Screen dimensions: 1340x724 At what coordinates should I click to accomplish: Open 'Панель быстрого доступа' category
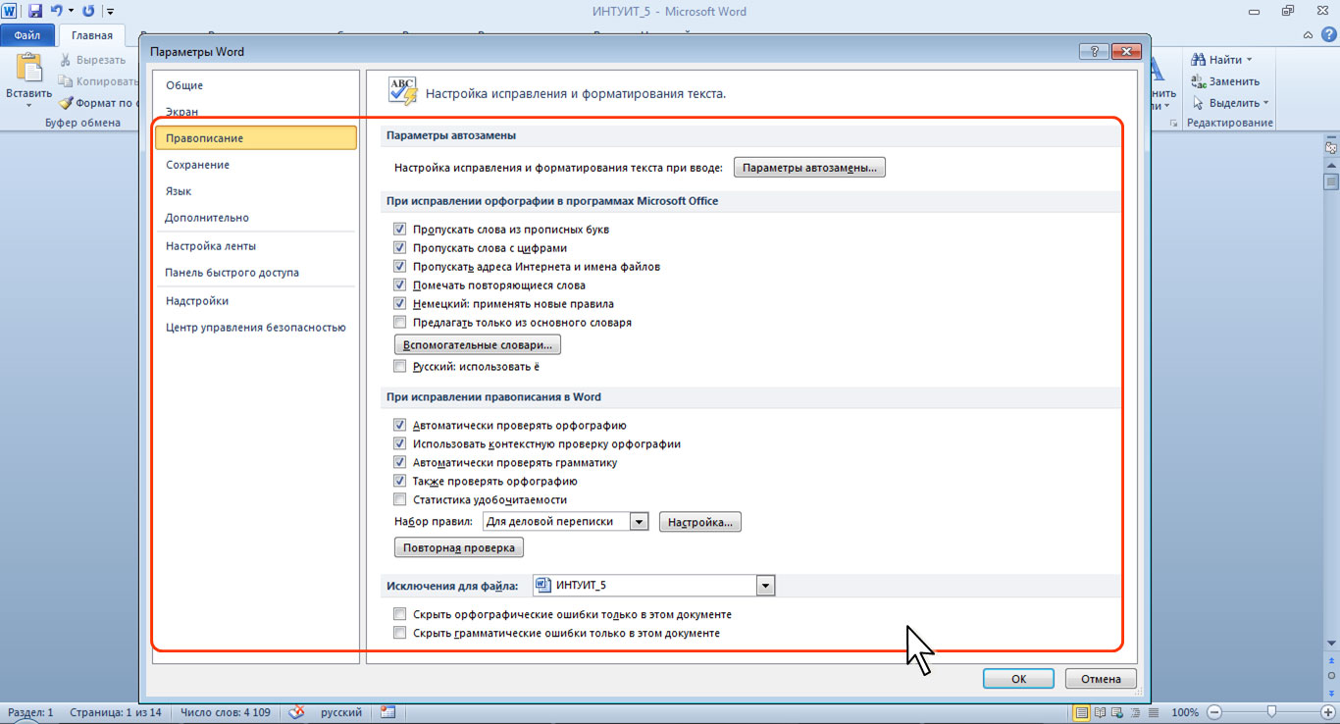tap(255, 273)
